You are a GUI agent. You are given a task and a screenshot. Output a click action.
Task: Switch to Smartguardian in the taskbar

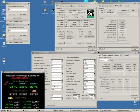[109, 111]
